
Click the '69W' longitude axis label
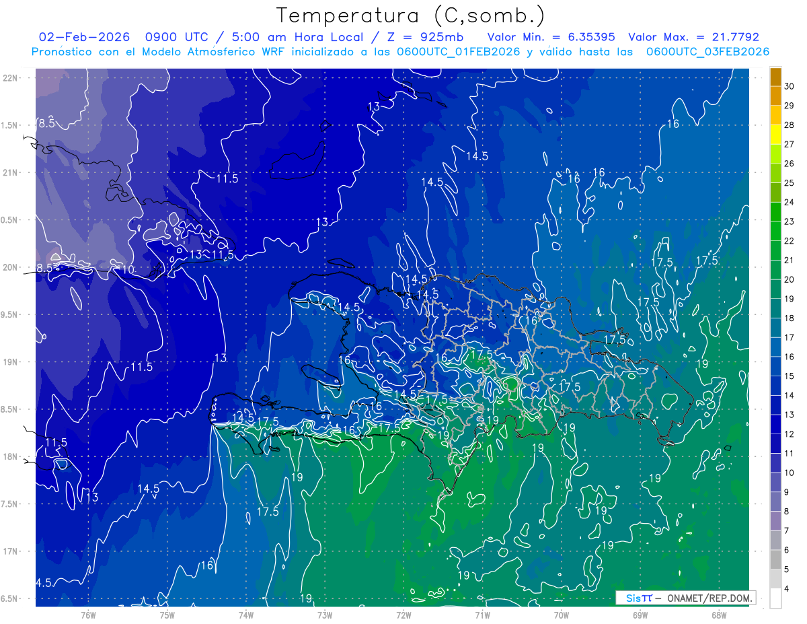point(640,615)
